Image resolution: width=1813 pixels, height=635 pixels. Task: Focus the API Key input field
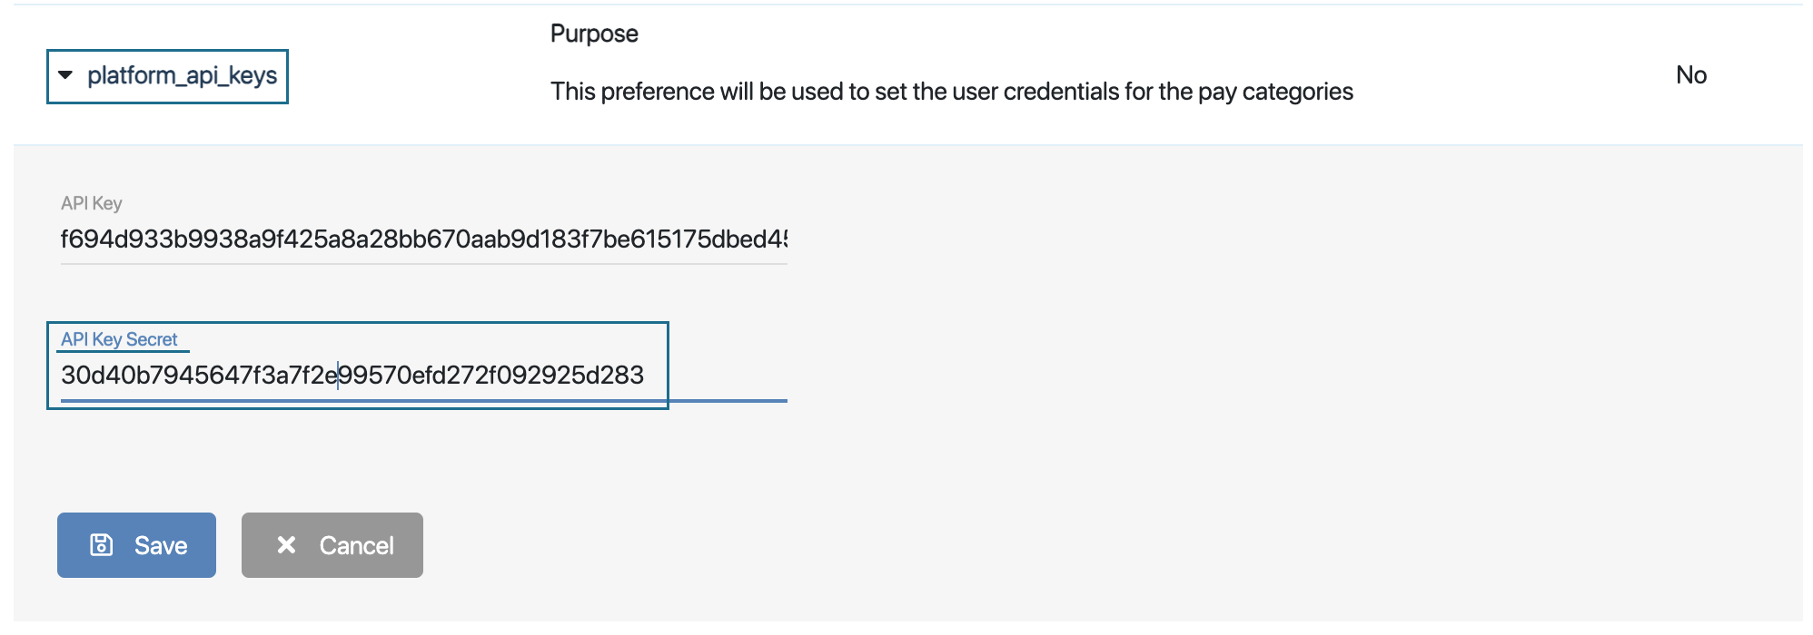pyautogui.click(x=423, y=239)
